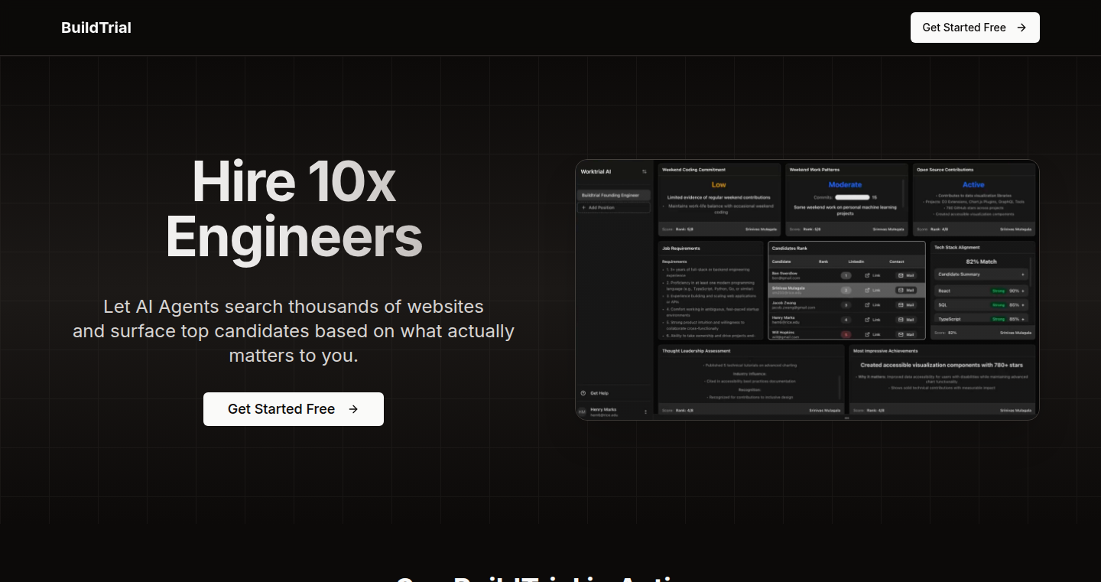This screenshot has height=582, width=1101.
Task: Click the LinkedIn column header
Action: click(x=856, y=262)
